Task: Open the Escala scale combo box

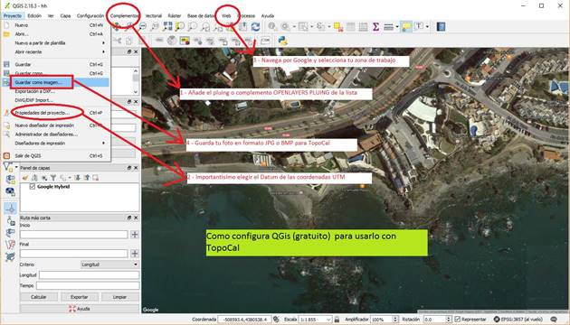Action: 315,320
